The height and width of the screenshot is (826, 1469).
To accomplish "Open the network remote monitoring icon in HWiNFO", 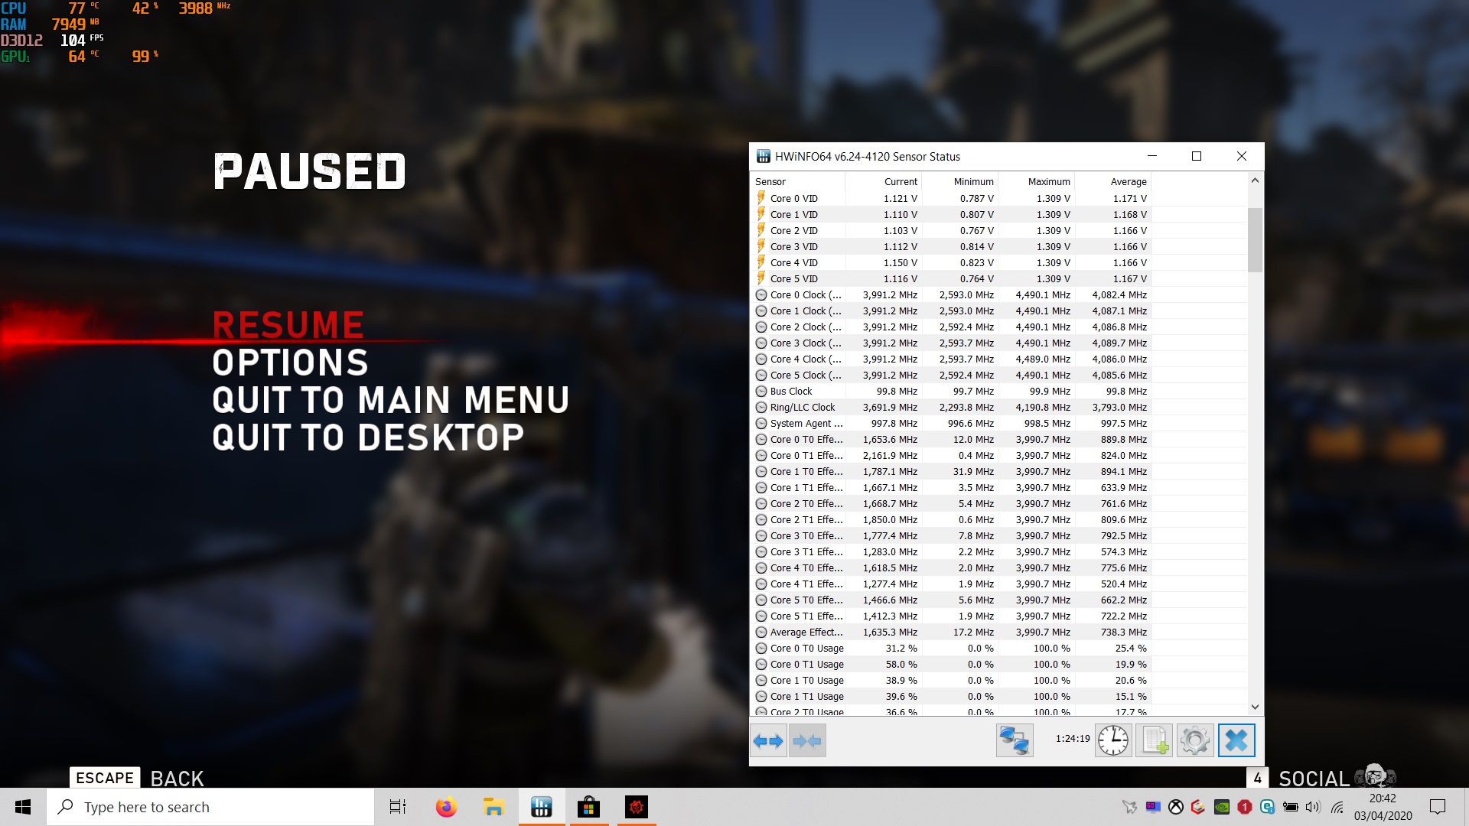I will point(1015,740).
